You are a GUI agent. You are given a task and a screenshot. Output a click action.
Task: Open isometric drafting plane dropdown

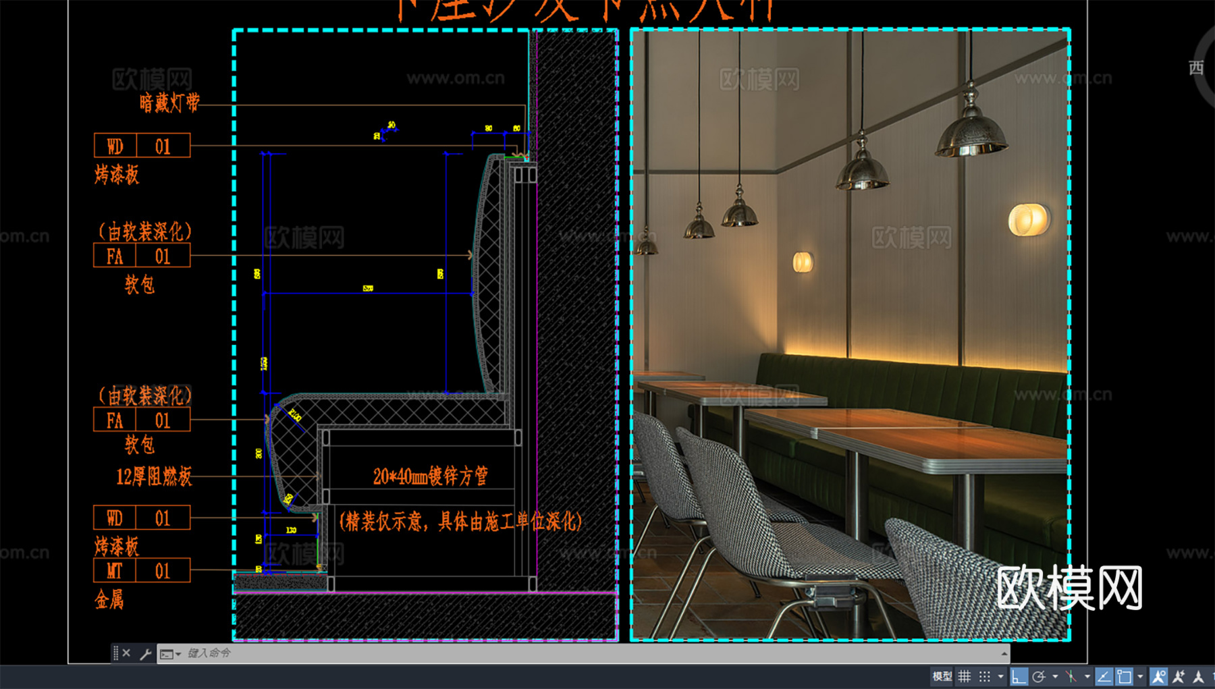click(1087, 677)
